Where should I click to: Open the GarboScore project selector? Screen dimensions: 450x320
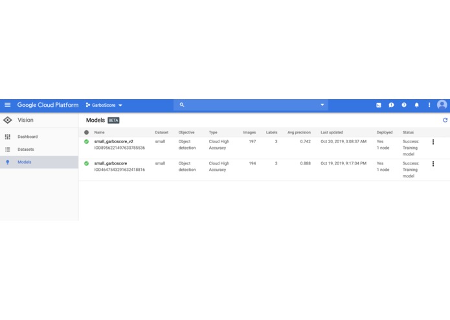click(104, 106)
